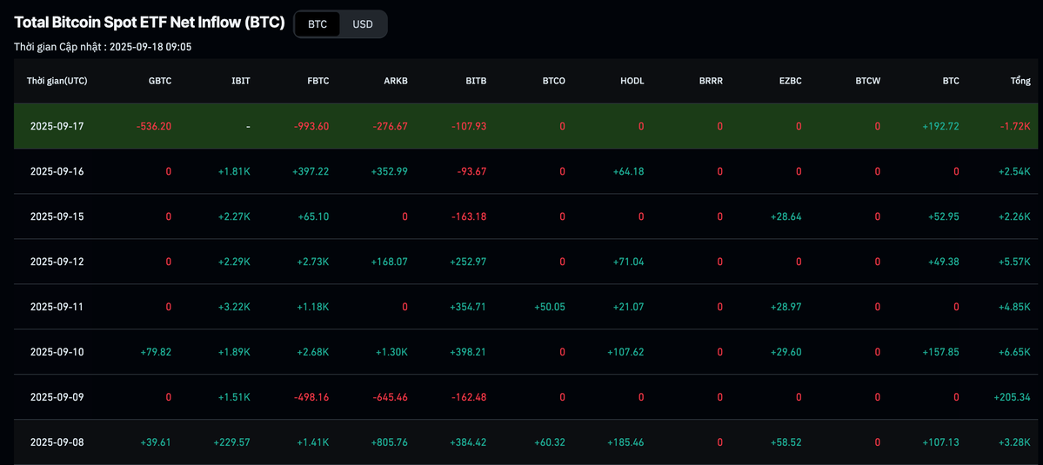Select the BTC unit toggle
Viewport: 1043px width, 465px height.
click(x=318, y=24)
